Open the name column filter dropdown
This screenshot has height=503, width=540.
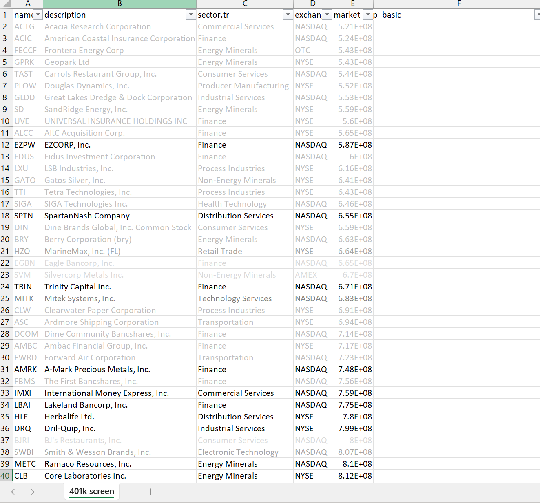coord(38,15)
